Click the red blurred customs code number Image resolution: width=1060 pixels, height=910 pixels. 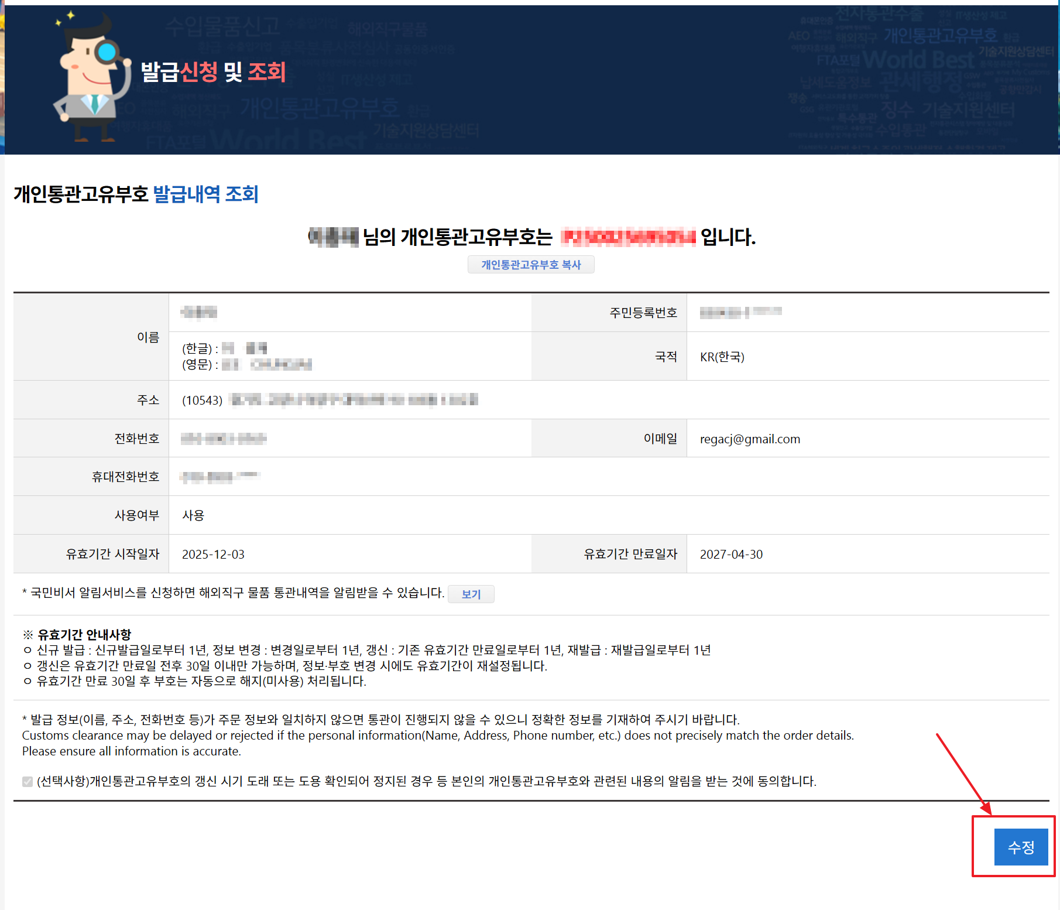point(628,237)
